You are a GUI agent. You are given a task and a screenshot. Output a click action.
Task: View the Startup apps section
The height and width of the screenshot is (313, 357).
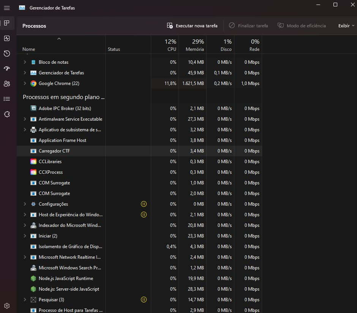coord(7,68)
